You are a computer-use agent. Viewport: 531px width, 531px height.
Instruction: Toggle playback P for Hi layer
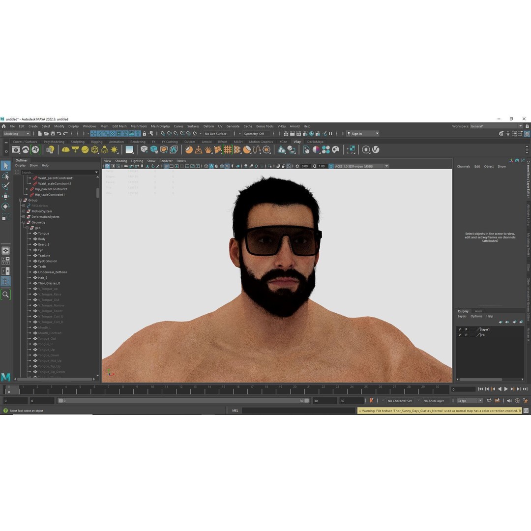pyautogui.click(x=466, y=335)
